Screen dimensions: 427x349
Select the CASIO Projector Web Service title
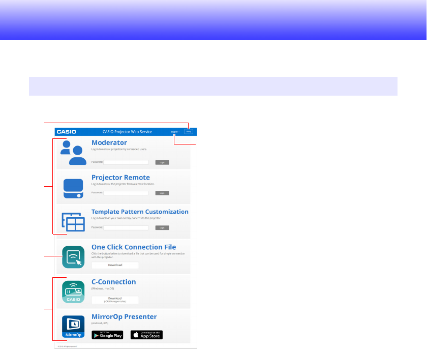(127, 132)
